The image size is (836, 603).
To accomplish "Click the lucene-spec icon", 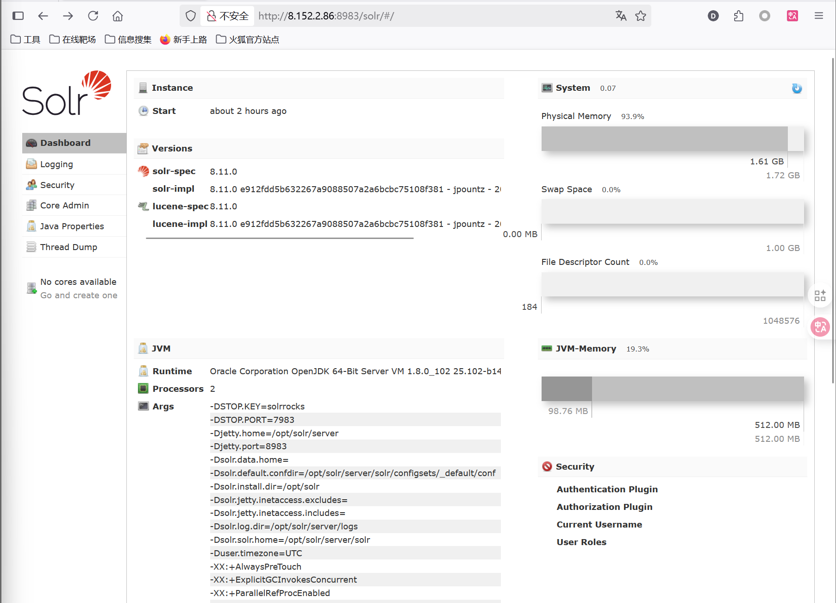I will tap(143, 206).
